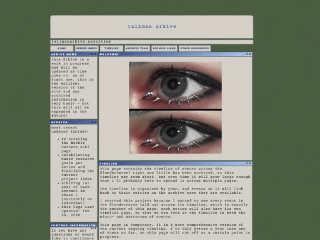This screenshot has height=240, width=320.
Task: Close the UPDATES panel
Action: (x=95, y=122)
